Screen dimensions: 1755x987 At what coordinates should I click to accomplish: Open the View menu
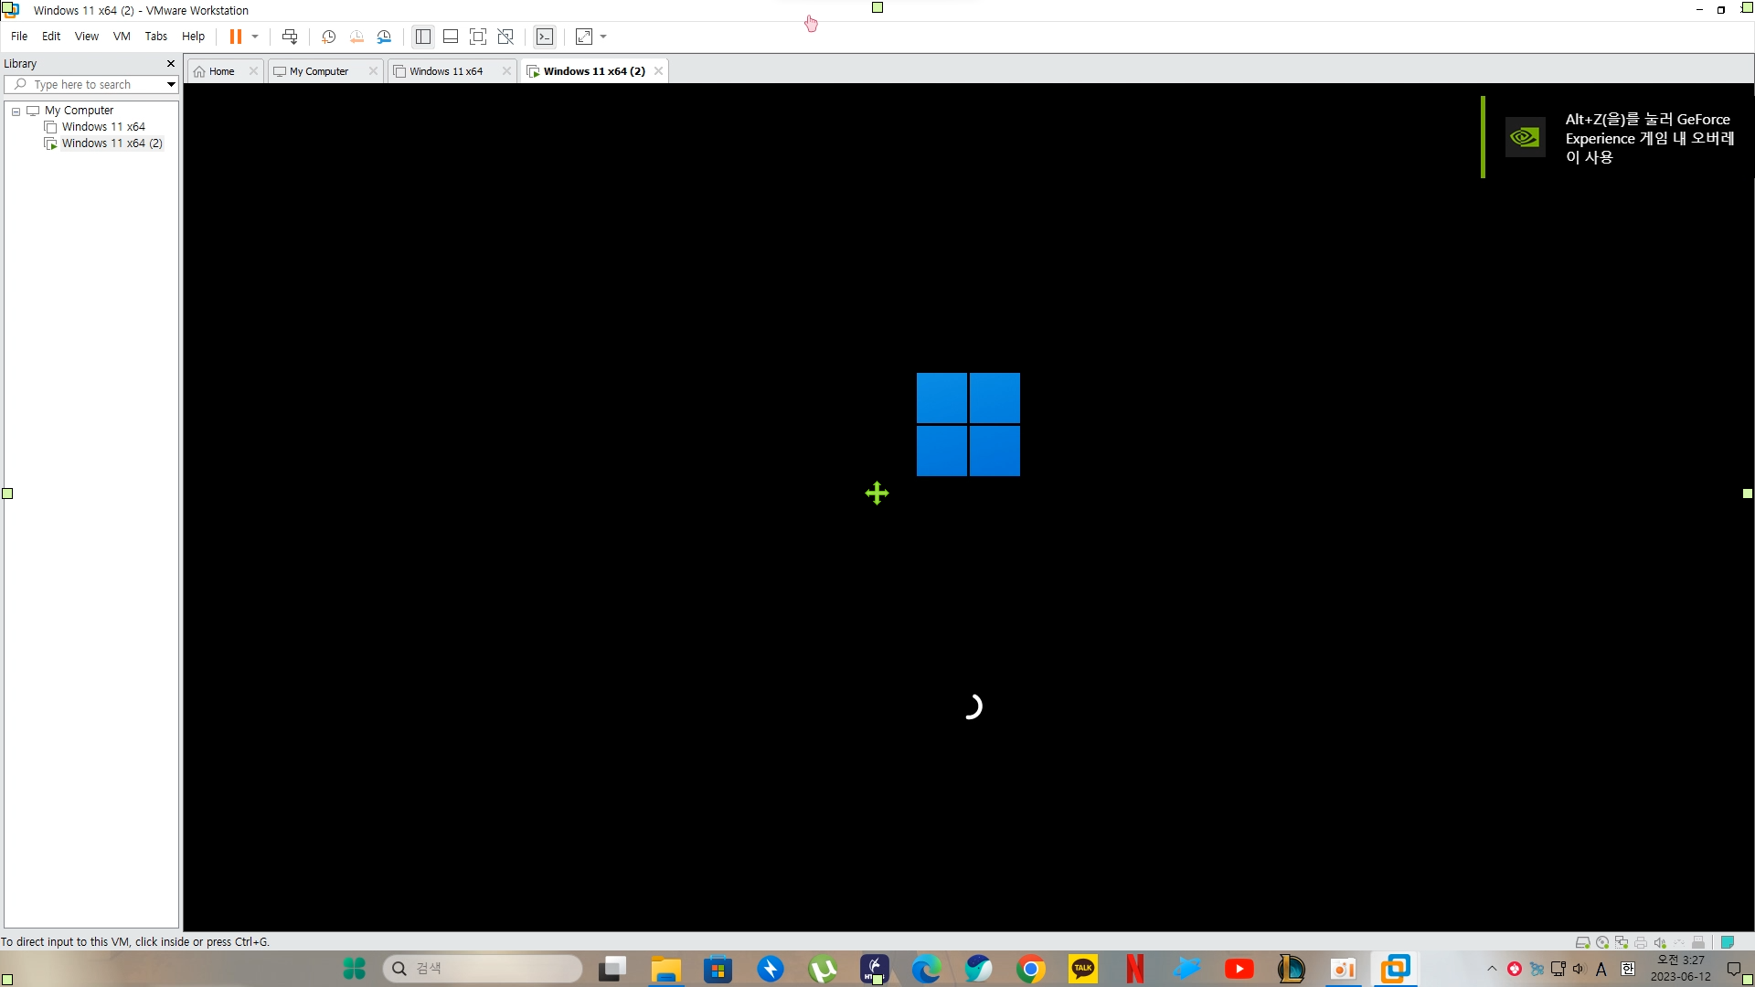tap(87, 37)
